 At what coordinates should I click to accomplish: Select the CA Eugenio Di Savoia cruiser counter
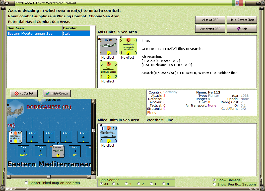(x=128, y=46)
